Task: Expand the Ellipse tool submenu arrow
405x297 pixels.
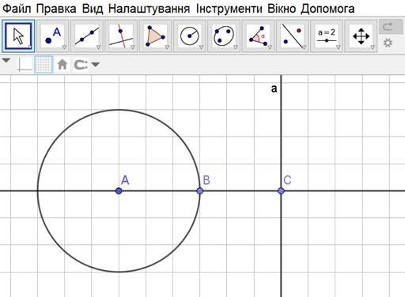Action: (x=236, y=47)
